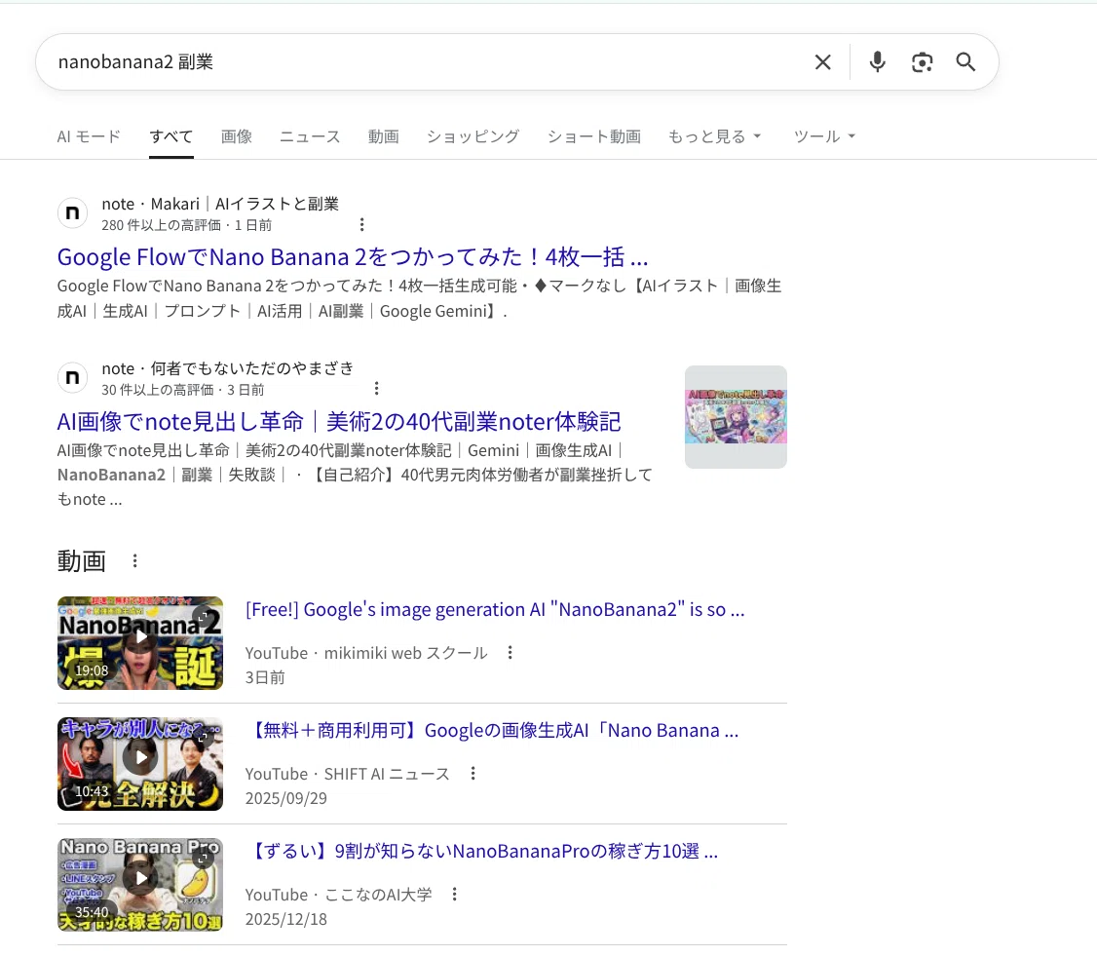Click the 動画 section heading

[82, 561]
